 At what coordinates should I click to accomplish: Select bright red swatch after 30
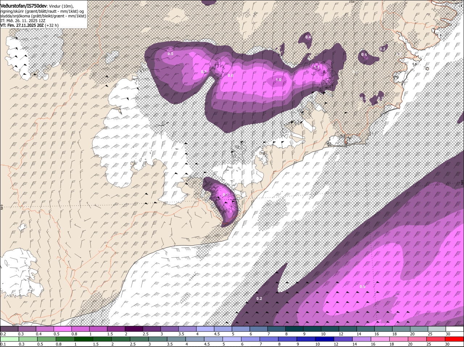pyautogui.click(x=455, y=339)
